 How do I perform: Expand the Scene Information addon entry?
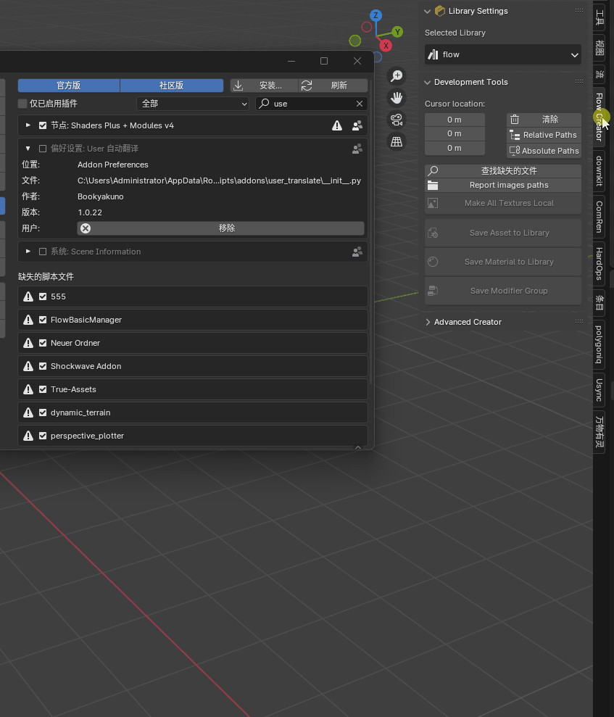tap(28, 252)
